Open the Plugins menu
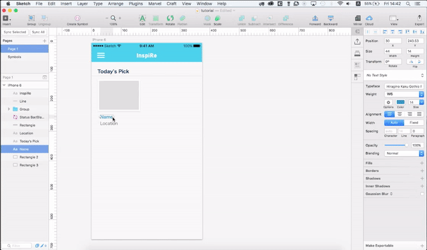The image size is (427, 250). click(x=135, y=3)
